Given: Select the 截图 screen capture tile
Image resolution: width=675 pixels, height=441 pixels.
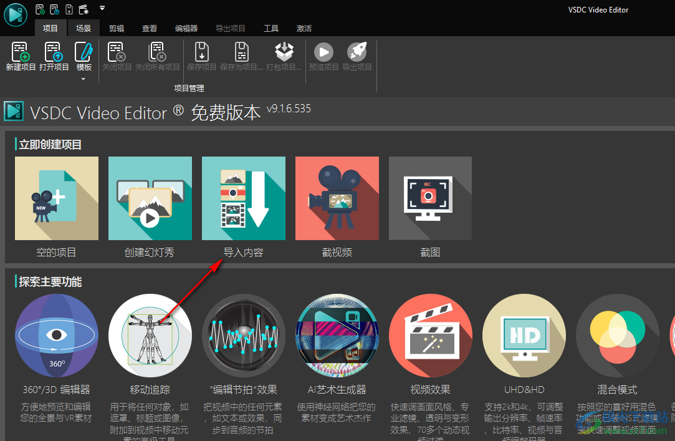Looking at the screenshot, I should (430, 198).
